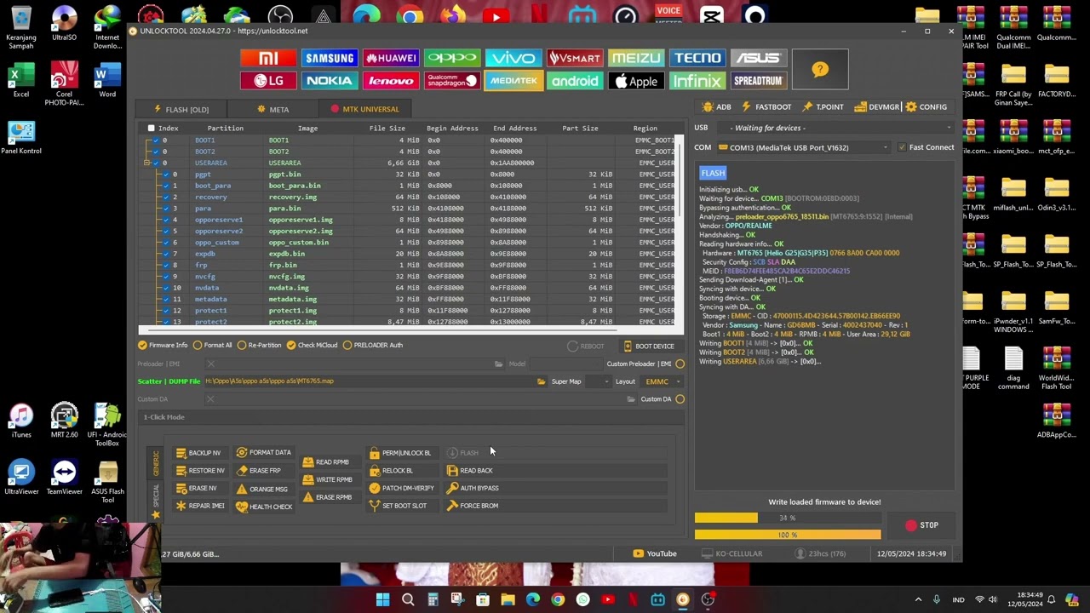Open the Huawei brand tile

(x=391, y=58)
